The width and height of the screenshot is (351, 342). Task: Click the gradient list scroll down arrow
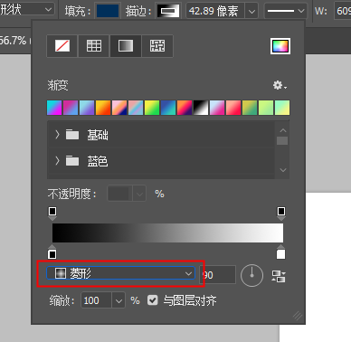(x=282, y=170)
